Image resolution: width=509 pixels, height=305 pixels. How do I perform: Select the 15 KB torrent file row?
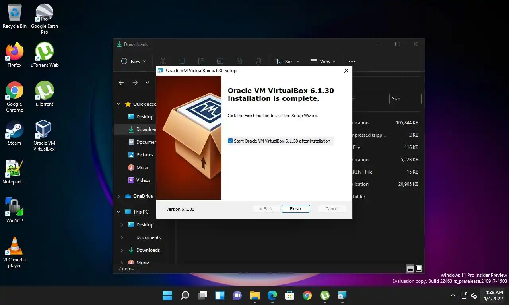[386, 172]
